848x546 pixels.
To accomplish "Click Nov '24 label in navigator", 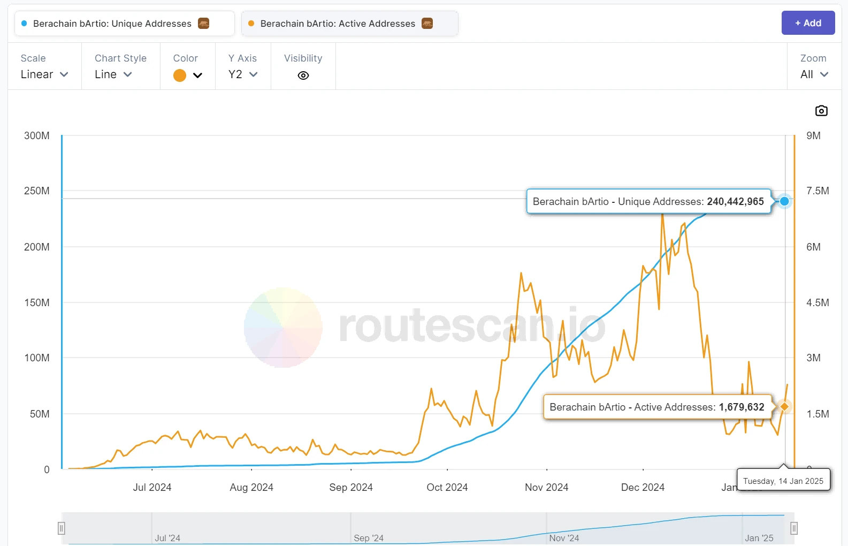I will 564,538.
